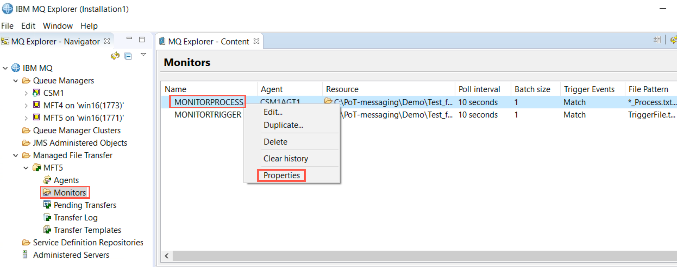Click the MFT5 configuration icon
This screenshot has height=267, width=677.
[37, 167]
